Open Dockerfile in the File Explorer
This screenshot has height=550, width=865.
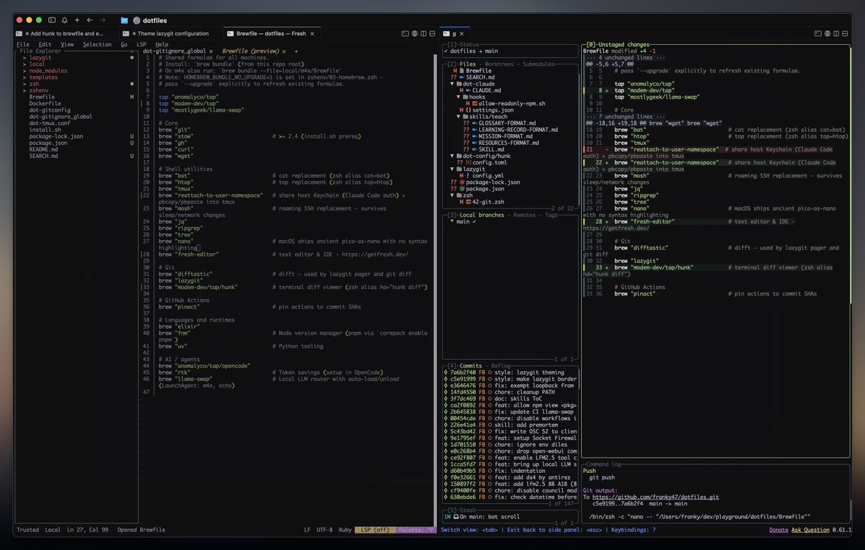(45, 103)
